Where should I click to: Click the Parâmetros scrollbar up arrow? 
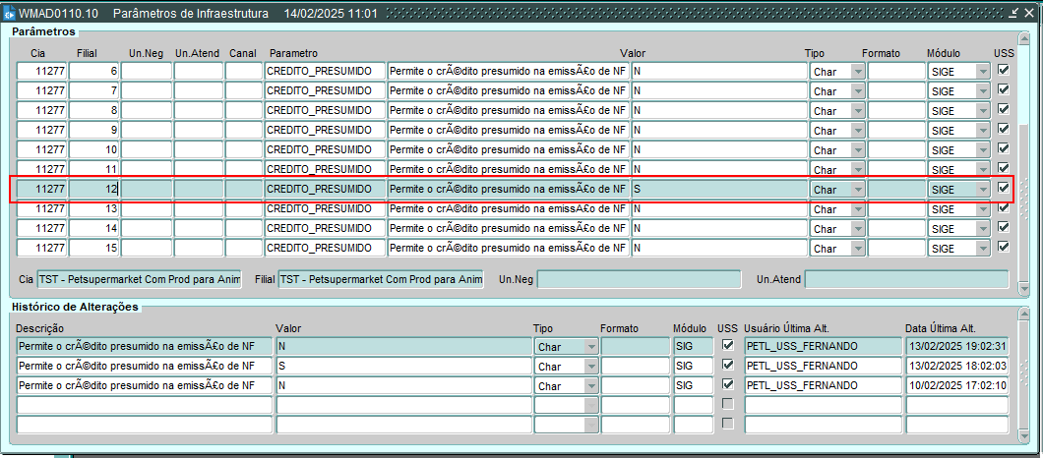tap(1024, 37)
